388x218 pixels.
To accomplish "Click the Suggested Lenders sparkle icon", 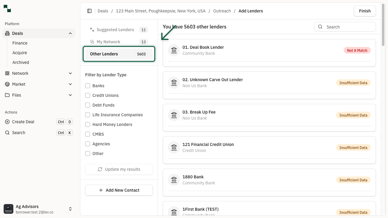I will [x=92, y=30].
